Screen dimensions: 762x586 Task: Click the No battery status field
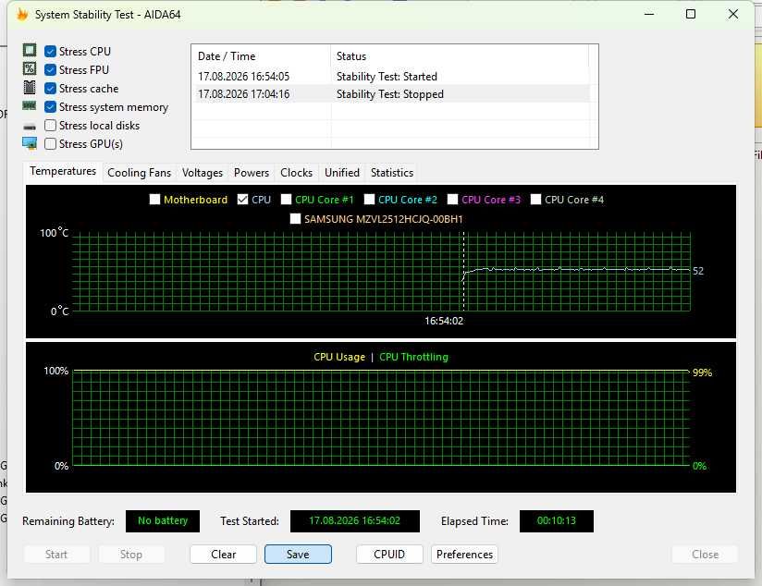click(x=163, y=521)
